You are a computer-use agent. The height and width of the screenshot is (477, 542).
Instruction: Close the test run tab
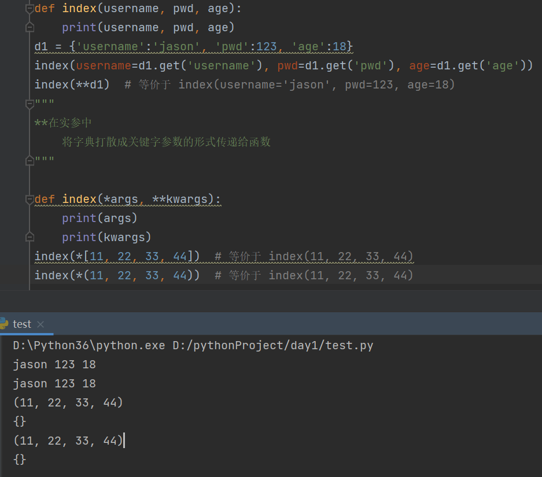[40, 324]
